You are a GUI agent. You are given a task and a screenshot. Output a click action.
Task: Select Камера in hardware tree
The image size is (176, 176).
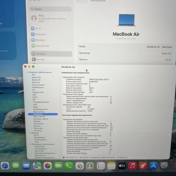point(37,121)
